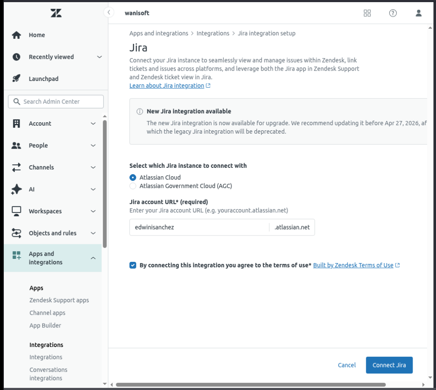
Task: Click the user profile avatar icon
Action: click(418, 13)
